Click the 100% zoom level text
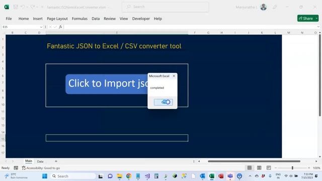The width and height of the screenshot is (322, 181). (316, 168)
